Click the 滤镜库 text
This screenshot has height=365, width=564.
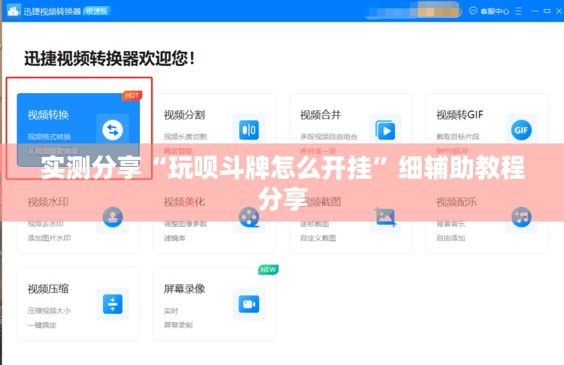coord(174,238)
